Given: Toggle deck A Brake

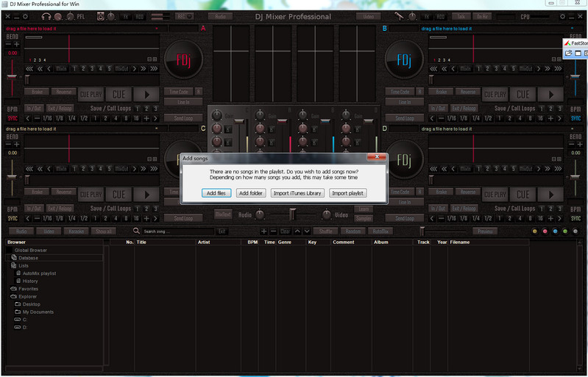Looking at the screenshot, I should (x=37, y=92).
